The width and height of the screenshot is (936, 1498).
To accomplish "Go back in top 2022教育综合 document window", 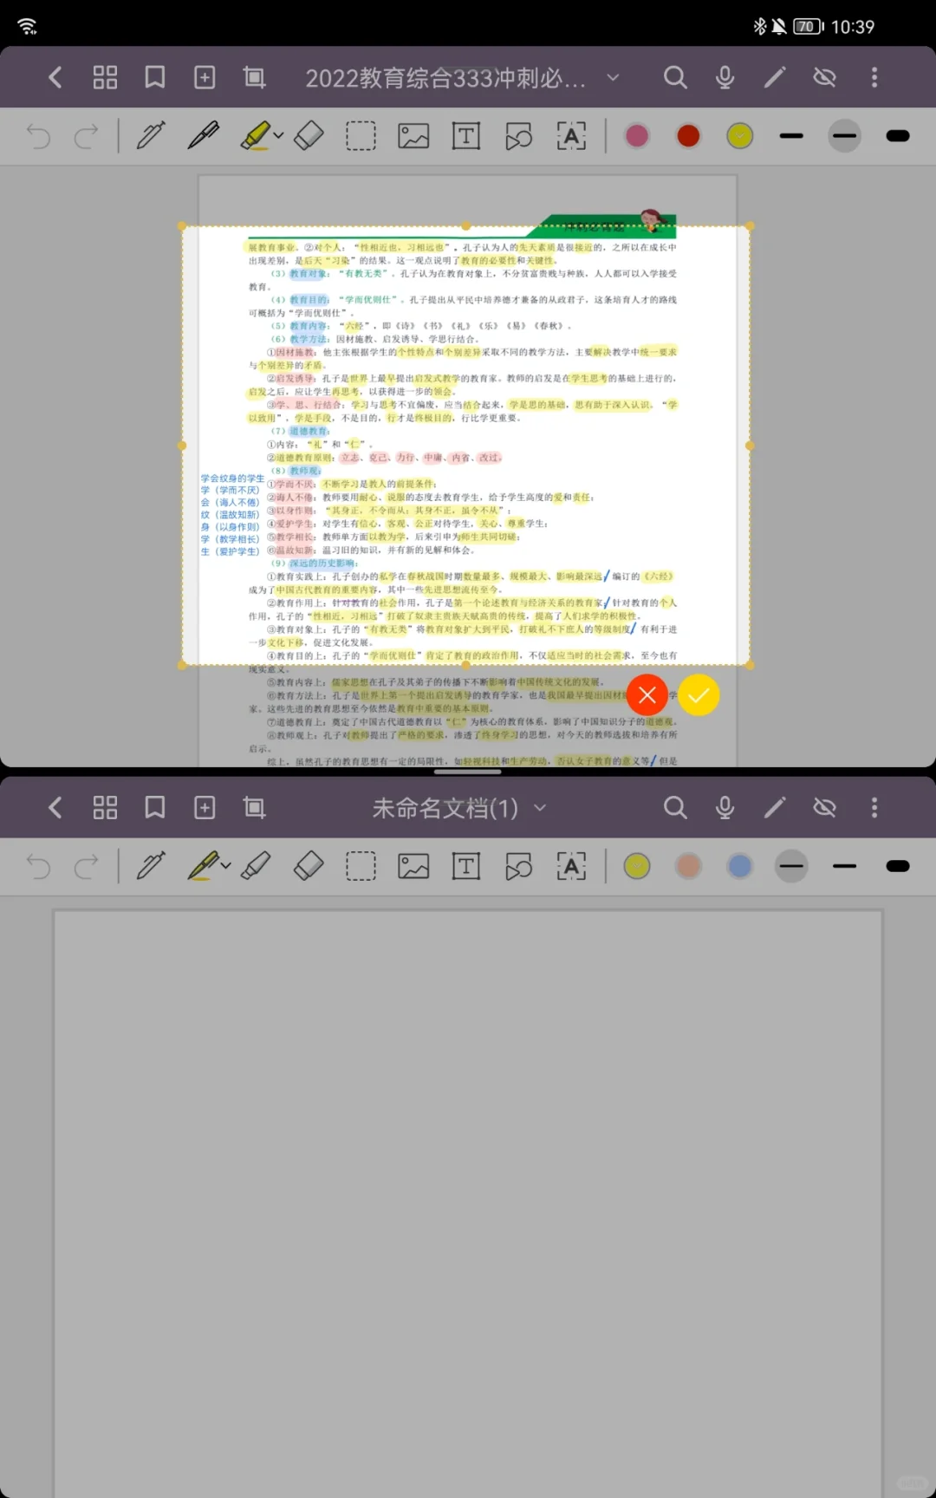I will click(x=55, y=78).
